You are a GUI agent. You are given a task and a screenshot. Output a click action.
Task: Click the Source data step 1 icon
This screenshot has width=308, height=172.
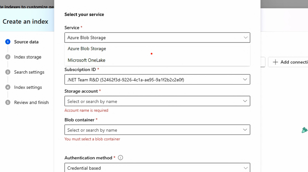click(8, 42)
